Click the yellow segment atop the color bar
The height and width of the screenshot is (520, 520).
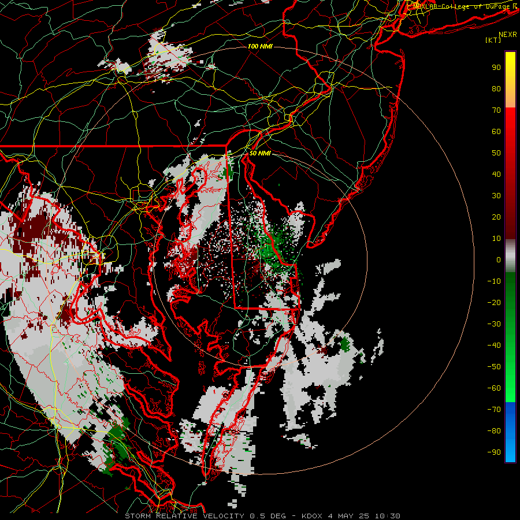[510, 80]
